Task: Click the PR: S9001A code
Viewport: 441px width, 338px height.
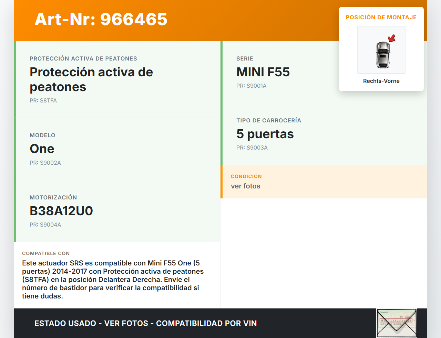Action: [252, 86]
